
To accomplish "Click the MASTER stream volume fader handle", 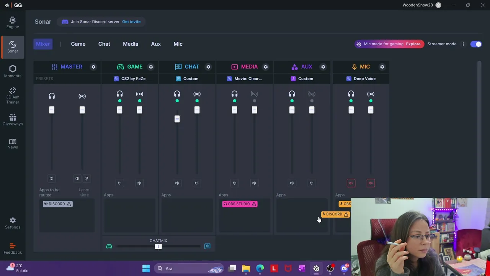I will point(82,110).
